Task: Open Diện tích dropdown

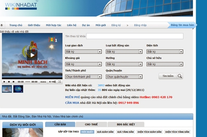Action: (164, 52)
